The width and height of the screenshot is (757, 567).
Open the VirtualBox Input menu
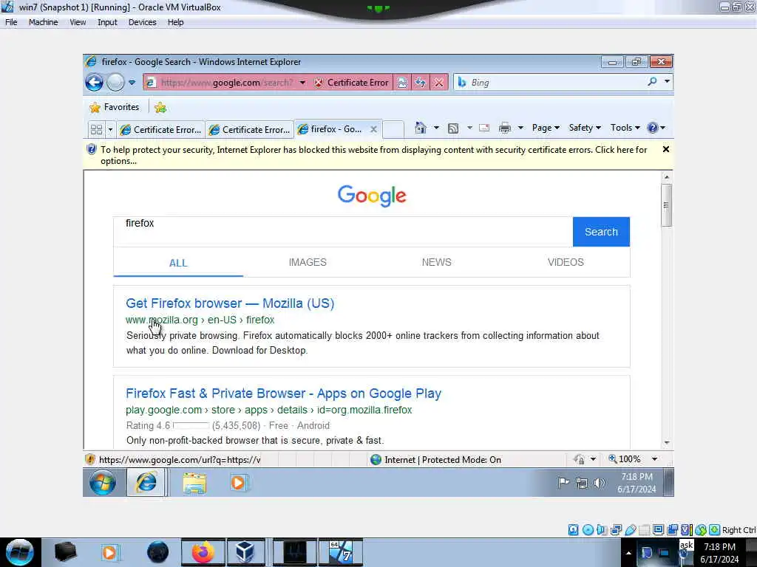click(107, 22)
